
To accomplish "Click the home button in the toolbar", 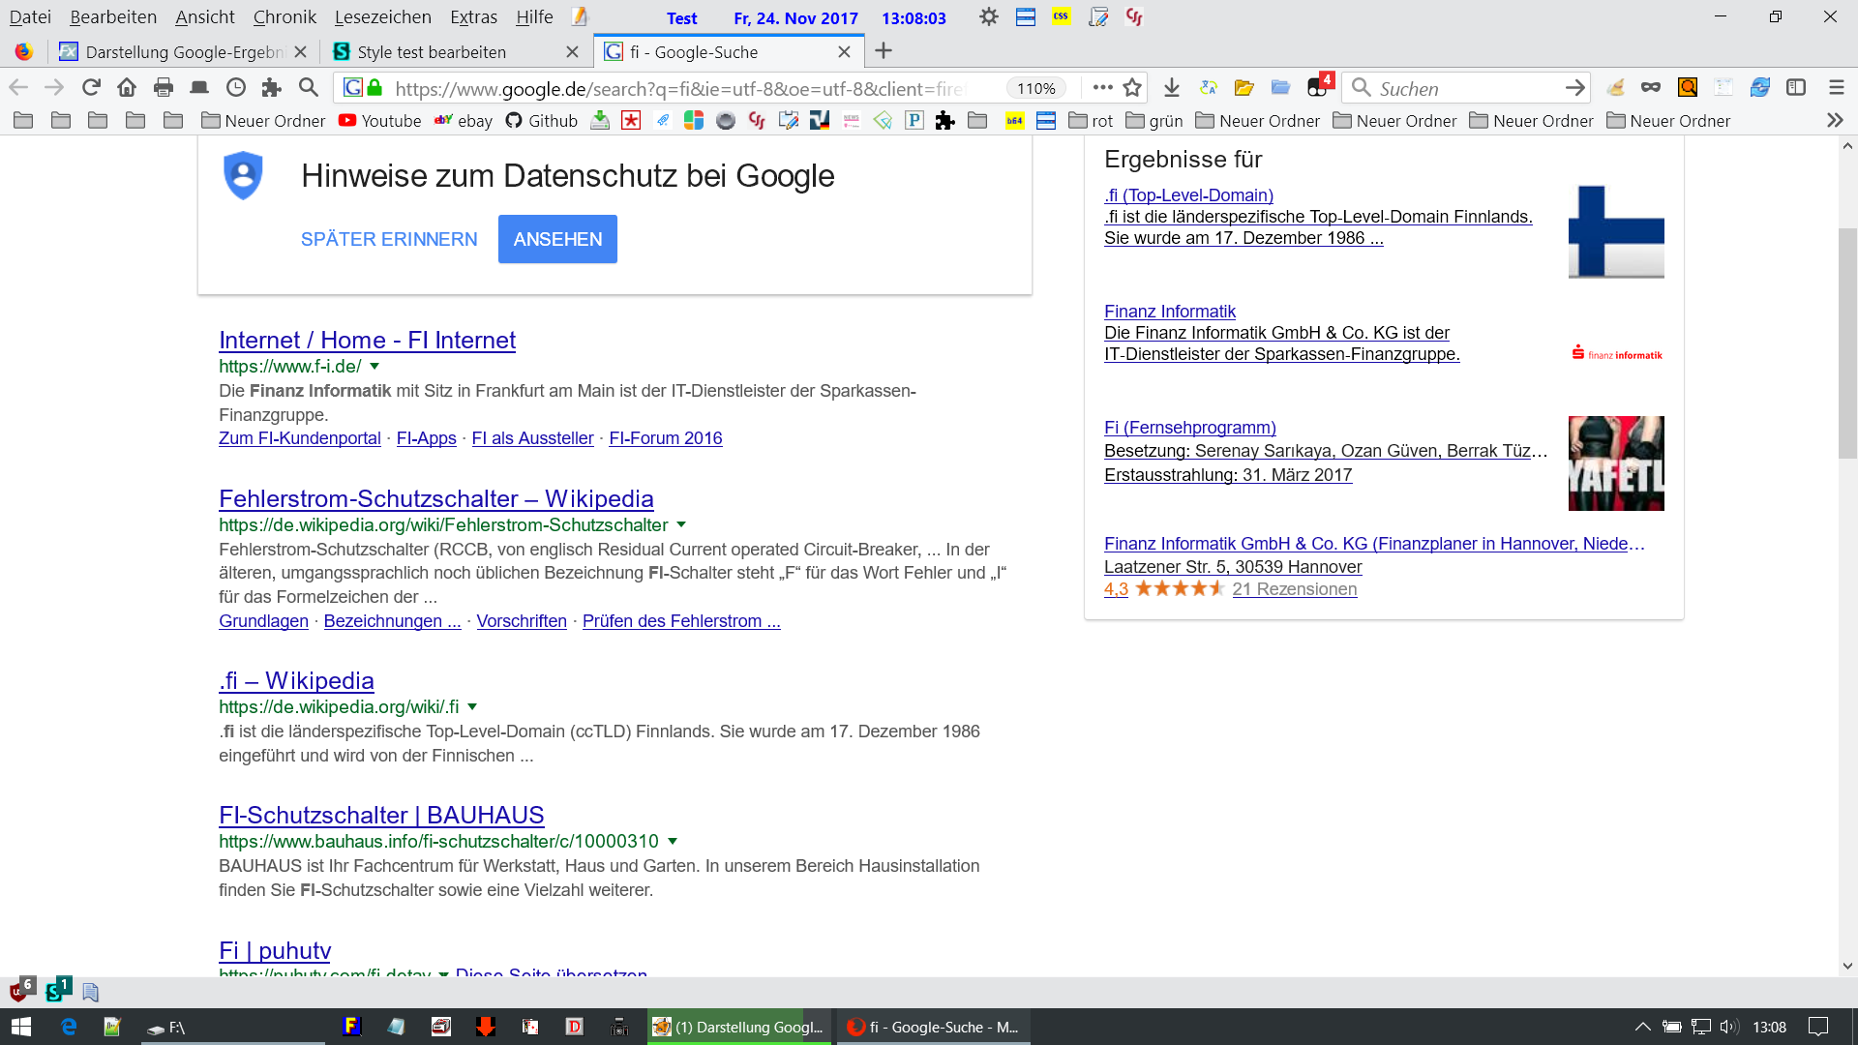I will click(127, 88).
